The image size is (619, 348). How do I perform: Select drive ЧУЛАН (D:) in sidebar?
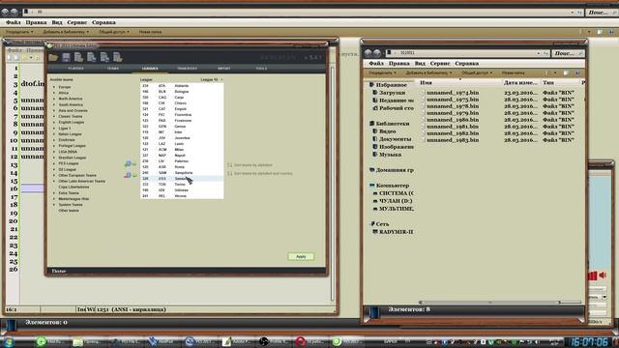pos(392,201)
